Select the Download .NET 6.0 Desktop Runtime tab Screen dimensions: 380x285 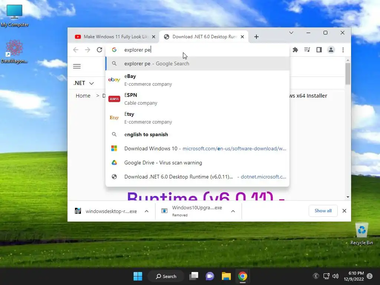pyautogui.click(x=204, y=37)
